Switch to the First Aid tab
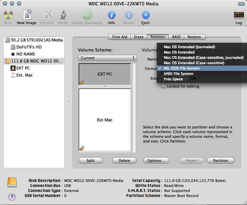Image resolution: width=247 pixels, height=205 pixels. 120,37
